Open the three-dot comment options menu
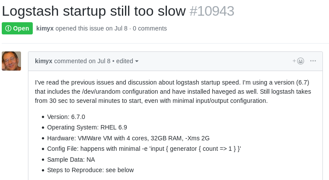The image size is (329, 180). (313, 61)
